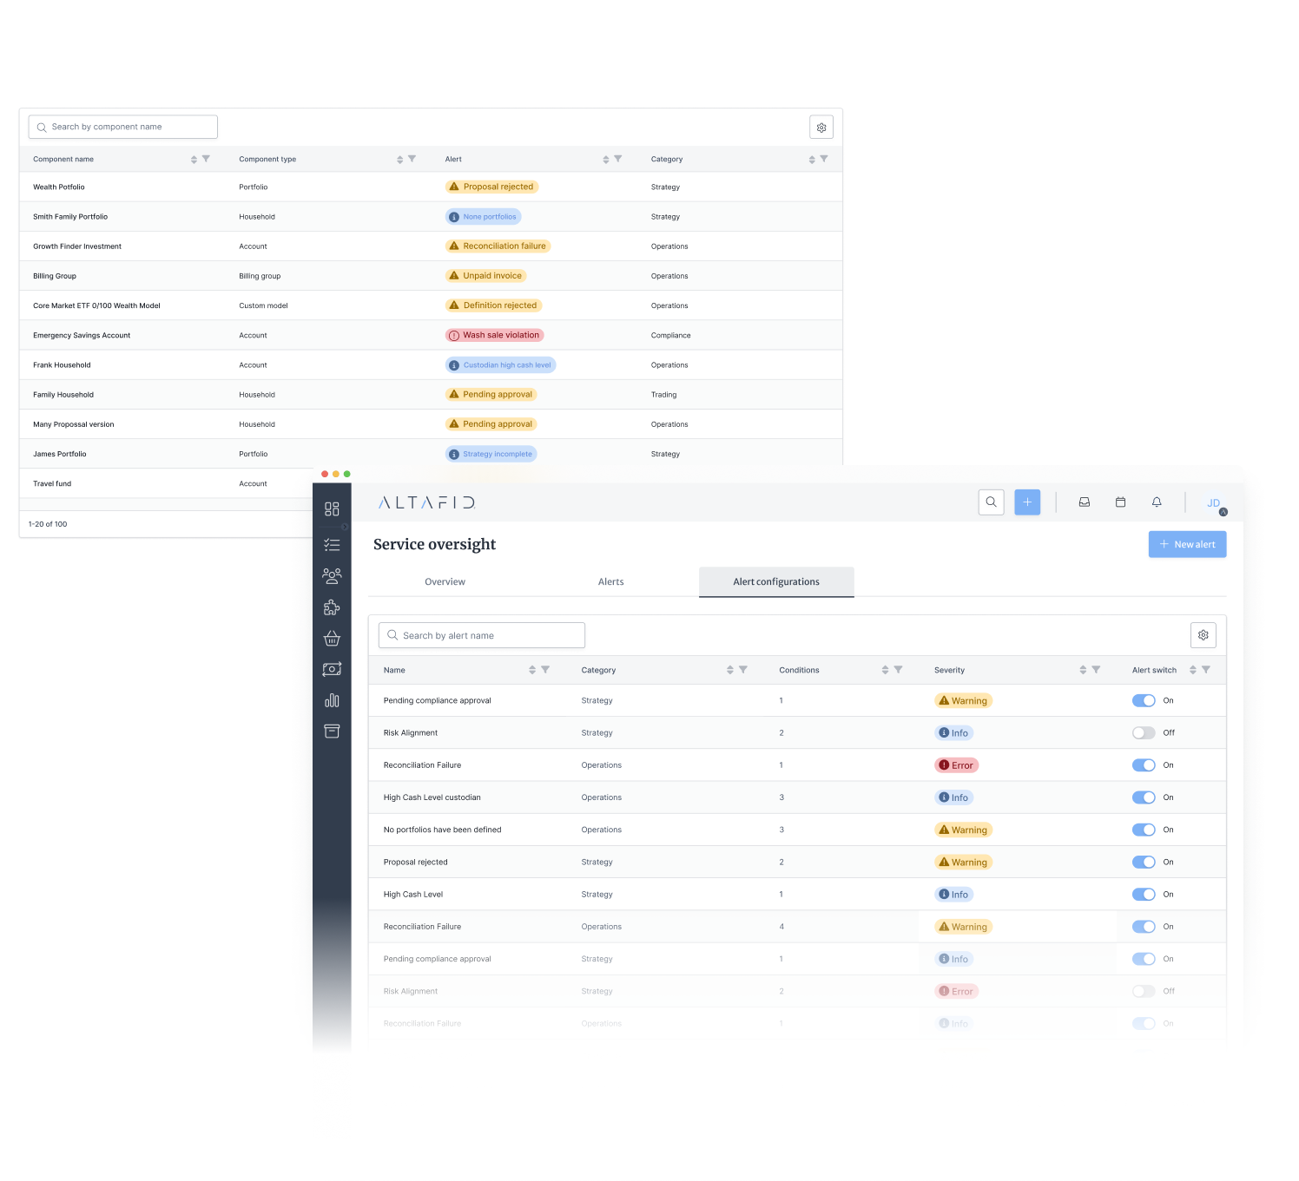Open the Overview tab
This screenshot has height=1181, width=1299.
445,581
